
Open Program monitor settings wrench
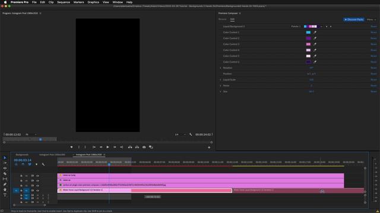[x=191, y=134]
